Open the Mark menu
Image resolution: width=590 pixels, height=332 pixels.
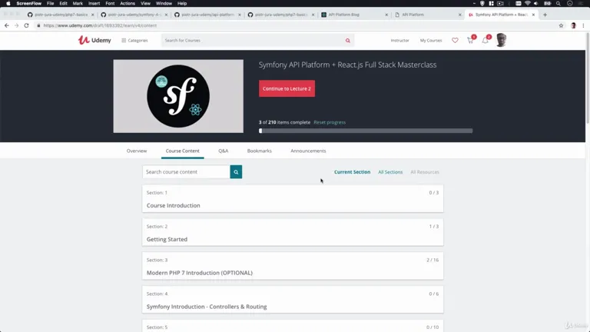(78, 3)
